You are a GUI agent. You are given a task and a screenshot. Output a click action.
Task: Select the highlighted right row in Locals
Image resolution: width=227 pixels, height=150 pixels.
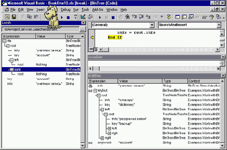point(41,70)
